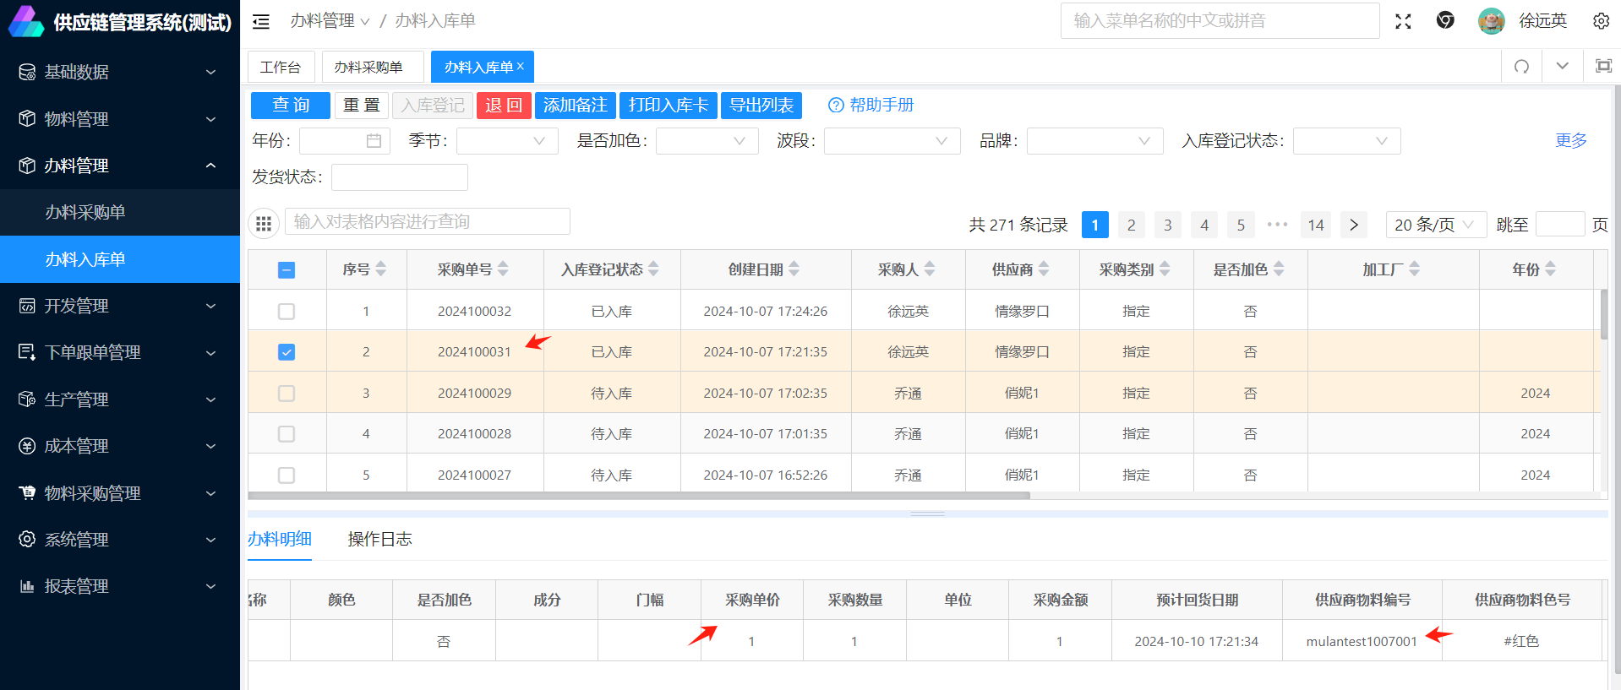The height and width of the screenshot is (690, 1621).
Task: Go to next page arrow in pagination
Action: click(1353, 225)
